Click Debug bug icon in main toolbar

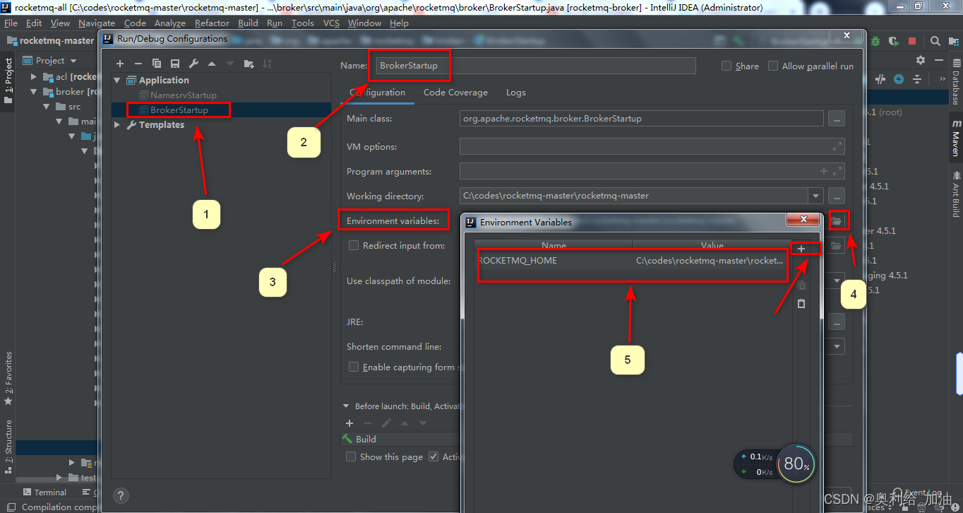tap(875, 41)
